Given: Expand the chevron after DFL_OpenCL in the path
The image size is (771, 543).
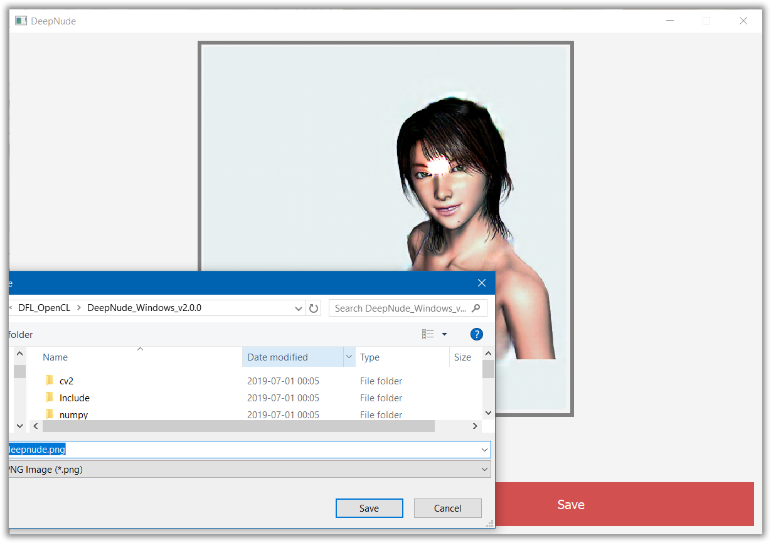Looking at the screenshot, I should click(78, 308).
